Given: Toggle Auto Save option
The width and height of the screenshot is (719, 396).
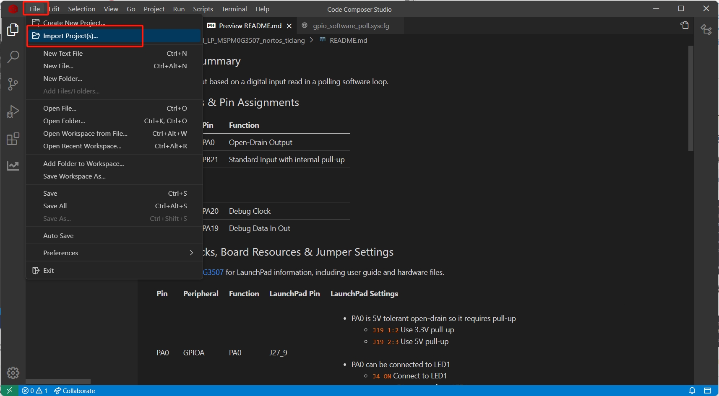Looking at the screenshot, I should pos(114,236).
